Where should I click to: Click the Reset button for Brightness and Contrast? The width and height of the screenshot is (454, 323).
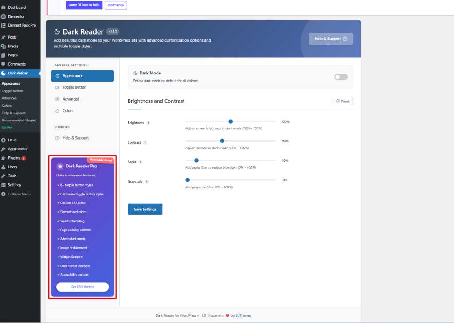[343, 101]
